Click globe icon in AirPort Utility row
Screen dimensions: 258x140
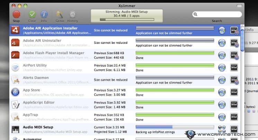(x=222, y=68)
